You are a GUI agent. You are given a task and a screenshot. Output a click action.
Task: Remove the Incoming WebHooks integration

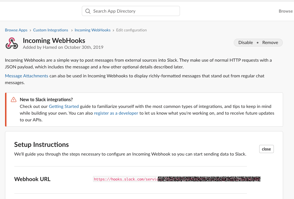[x=270, y=42]
